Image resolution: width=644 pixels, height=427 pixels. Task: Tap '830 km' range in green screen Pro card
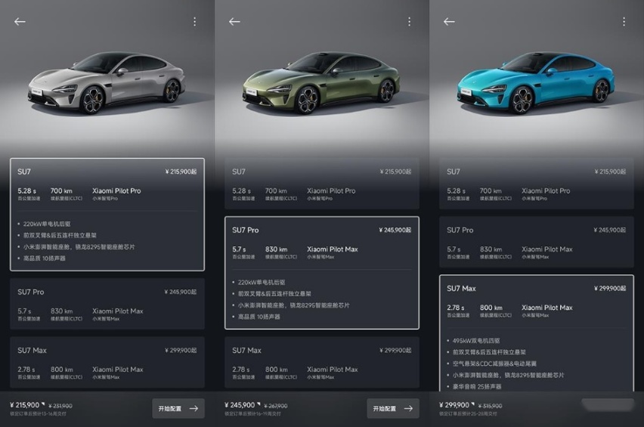pyautogui.click(x=277, y=249)
